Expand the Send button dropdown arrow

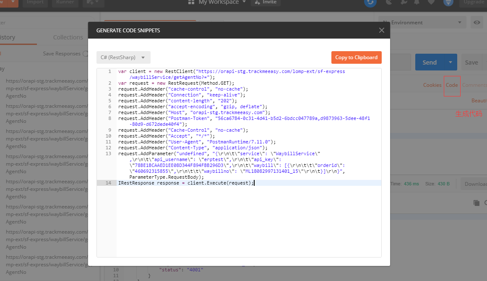tap(451, 62)
